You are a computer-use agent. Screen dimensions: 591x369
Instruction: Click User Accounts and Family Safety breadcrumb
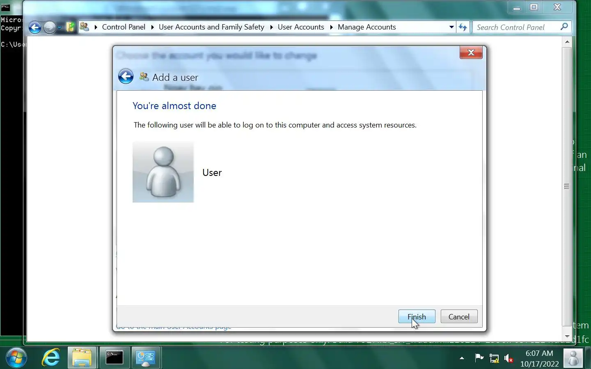[211, 27]
